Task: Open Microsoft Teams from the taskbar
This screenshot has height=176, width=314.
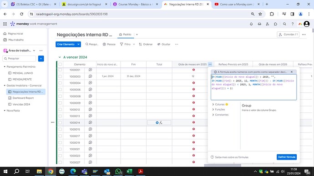Action: click(x=84, y=171)
